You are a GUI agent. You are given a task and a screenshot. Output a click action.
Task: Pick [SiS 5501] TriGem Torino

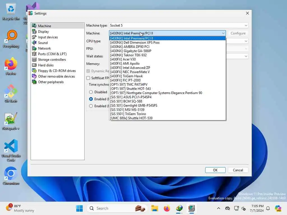point(168,114)
